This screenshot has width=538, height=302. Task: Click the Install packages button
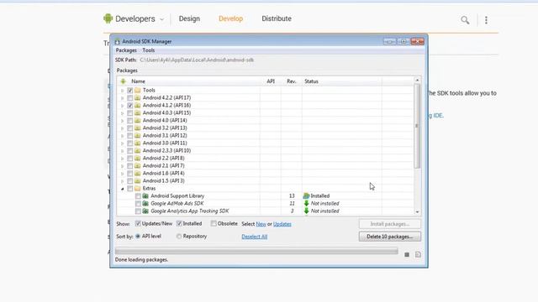390,224
